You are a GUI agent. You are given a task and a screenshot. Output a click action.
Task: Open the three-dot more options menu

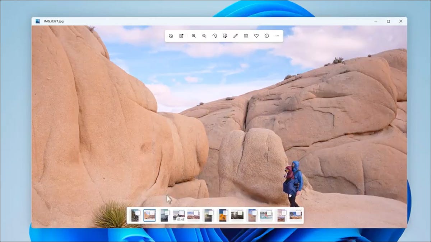click(277, 36)
